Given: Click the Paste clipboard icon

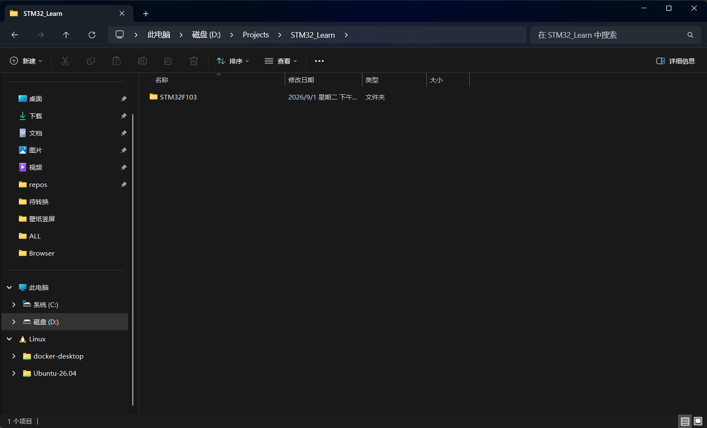Looking at the screenshot, I should 117,61.
